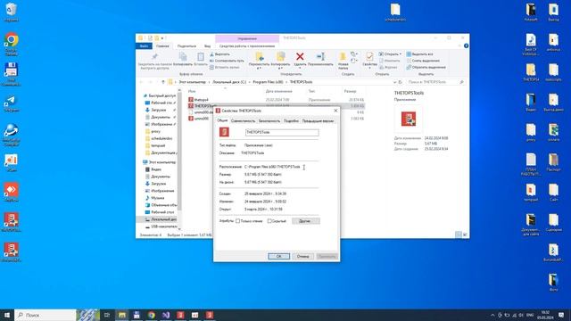This screenshot has width=571, height=321.
Task: Open the File tab in Explorer
Action: (144, 46)
